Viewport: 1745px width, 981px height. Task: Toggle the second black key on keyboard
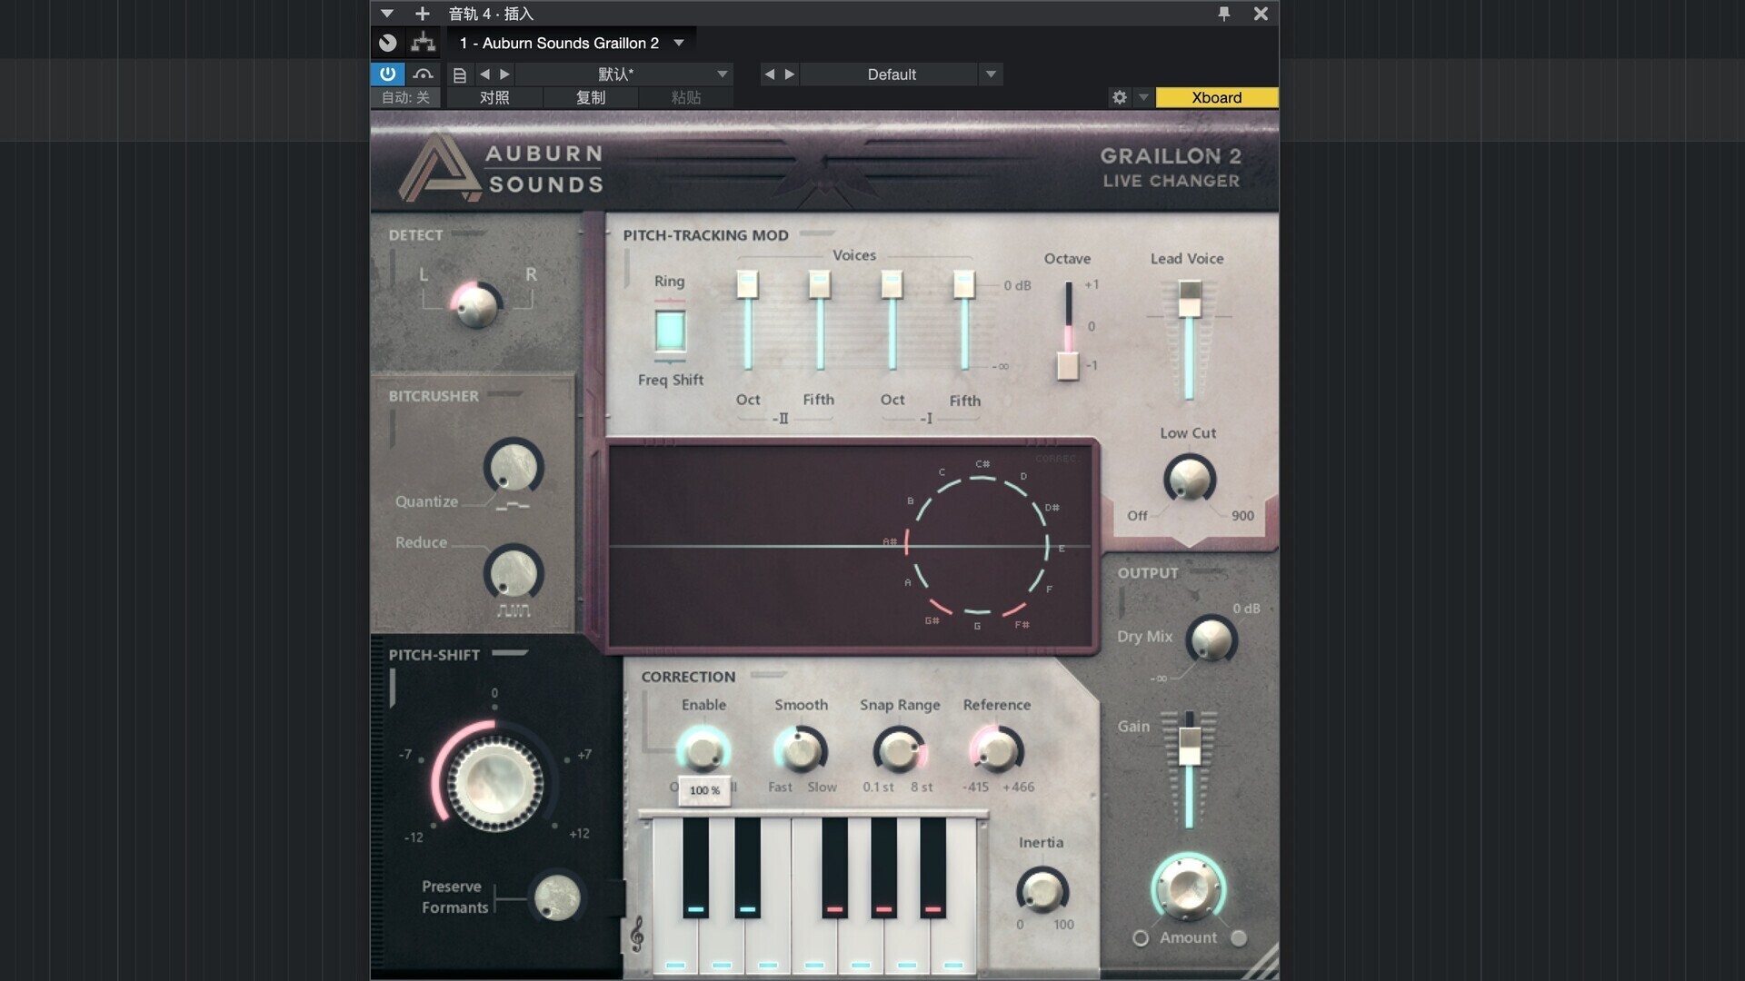coord(747,867)
